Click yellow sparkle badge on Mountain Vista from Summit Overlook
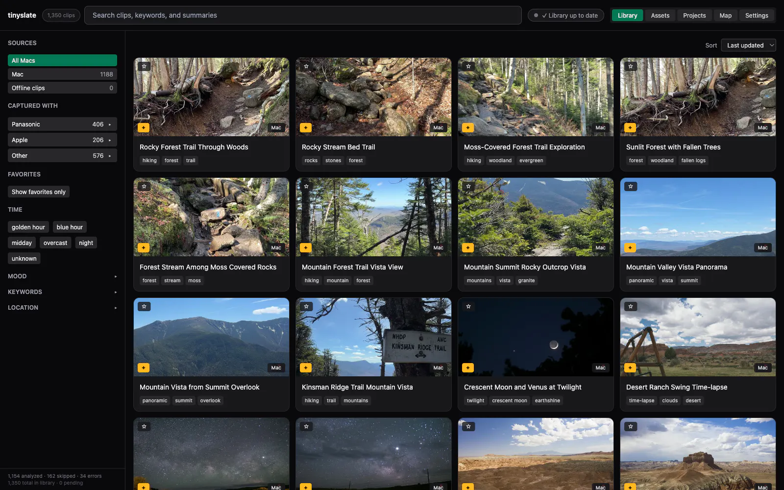784x490 pixels. pyautogui.click(x=144, y=367)
